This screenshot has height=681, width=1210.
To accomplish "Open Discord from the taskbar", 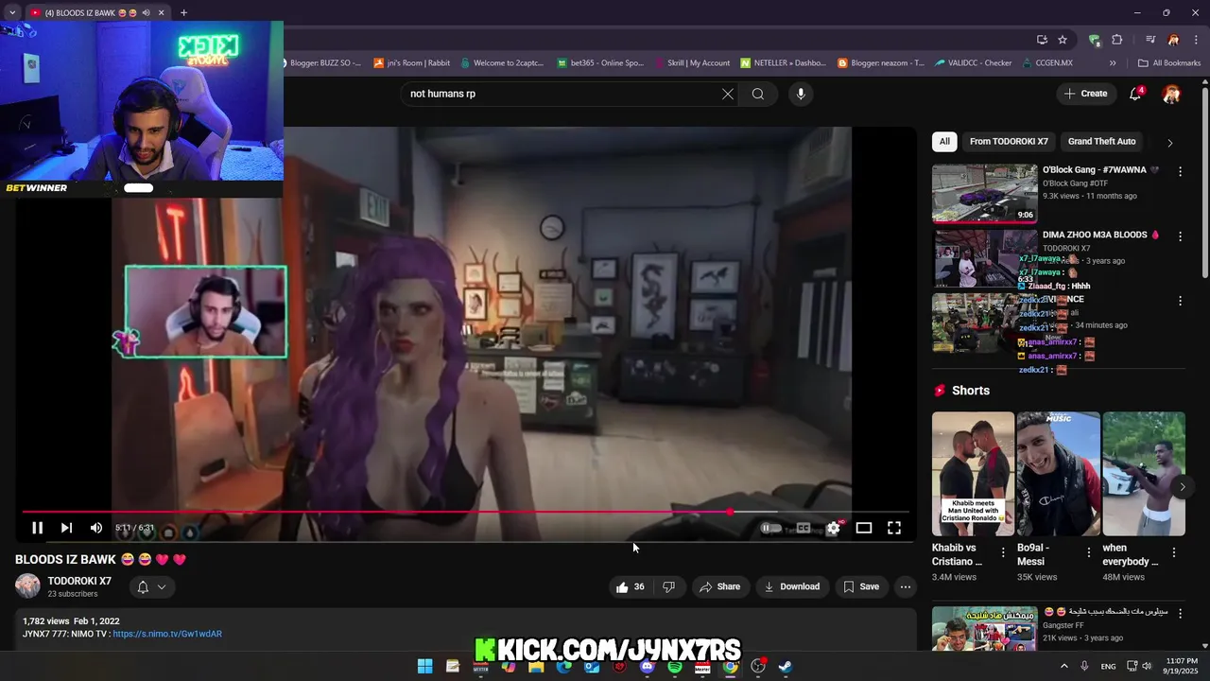I will (x=647, y=666).
